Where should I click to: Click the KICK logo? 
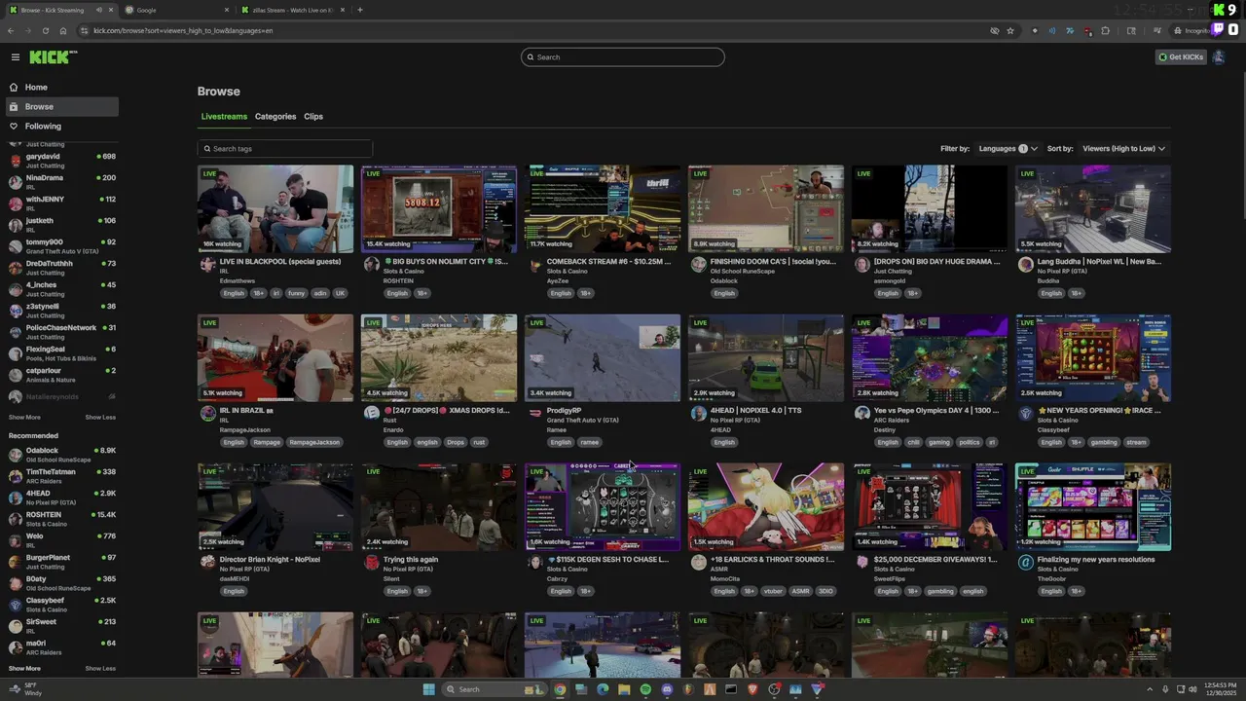tap(52, 57)
